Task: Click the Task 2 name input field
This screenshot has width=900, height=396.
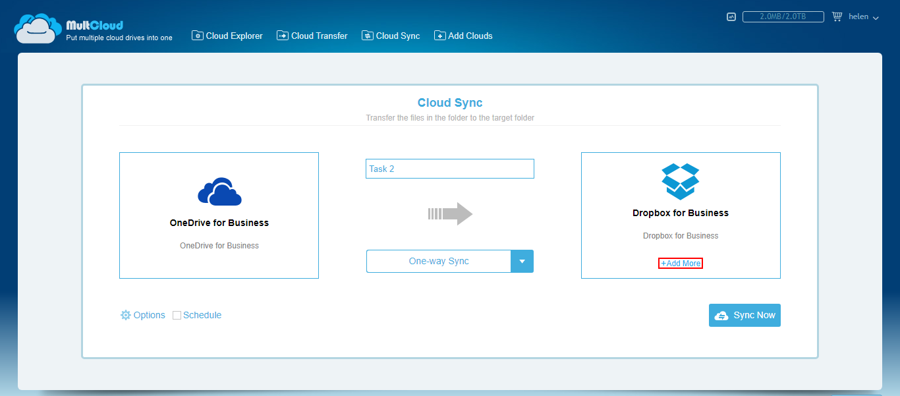Action: 449,169
